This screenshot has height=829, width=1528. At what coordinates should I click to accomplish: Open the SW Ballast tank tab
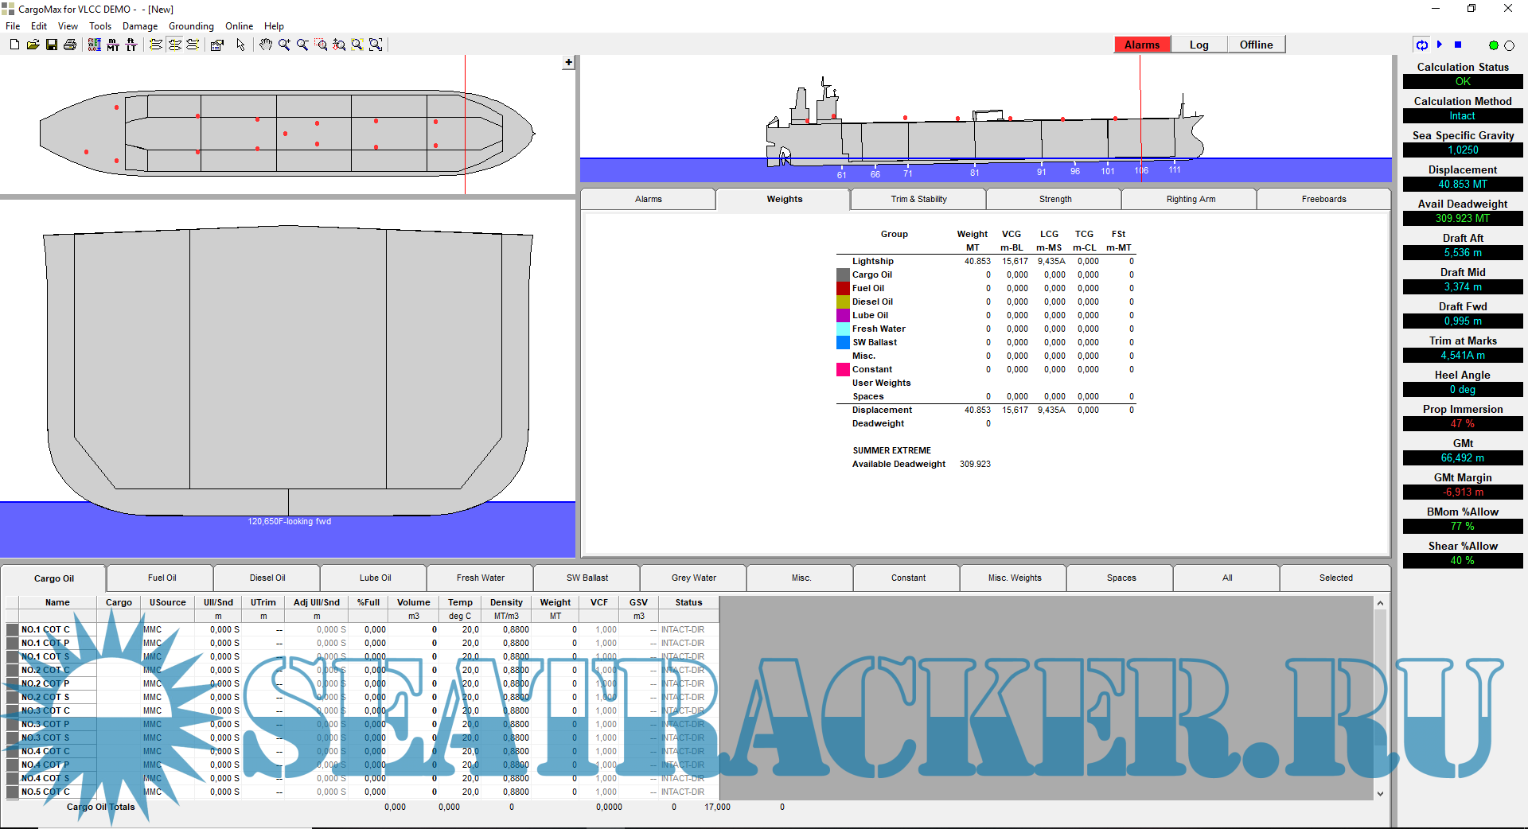[587, 578]
